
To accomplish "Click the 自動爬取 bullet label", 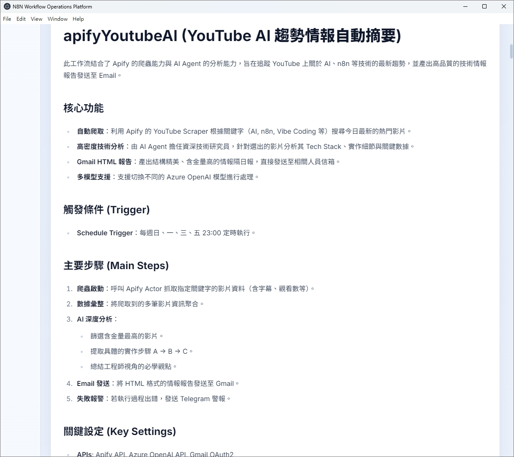I will coord(90,131).
